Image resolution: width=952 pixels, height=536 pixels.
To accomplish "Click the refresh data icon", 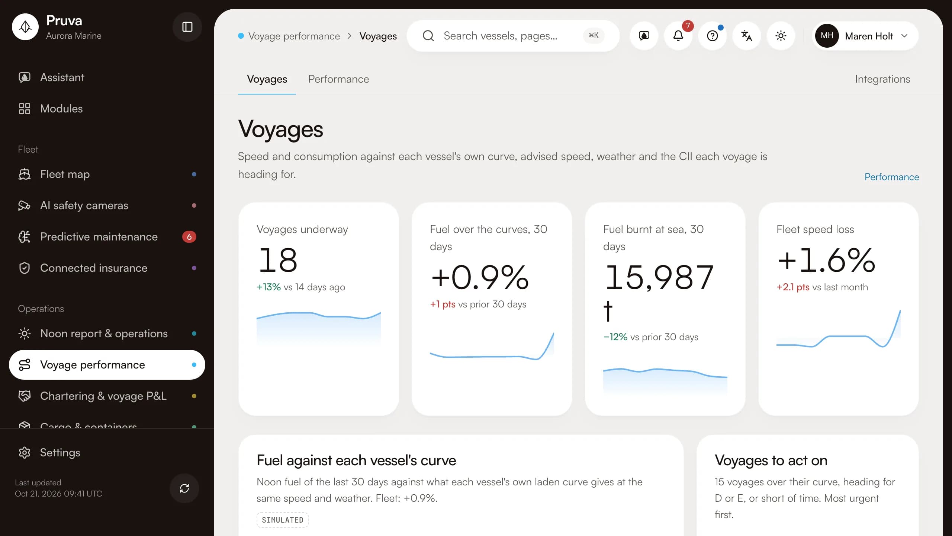I will [x=184, y=488].
